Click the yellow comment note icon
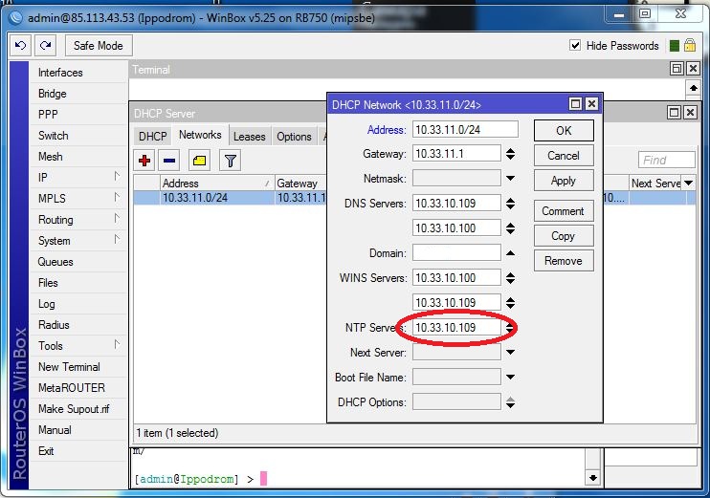 click(199, 161)
